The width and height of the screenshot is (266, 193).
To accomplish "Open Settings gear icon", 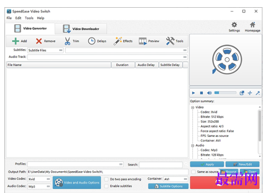I will (234, 25).
